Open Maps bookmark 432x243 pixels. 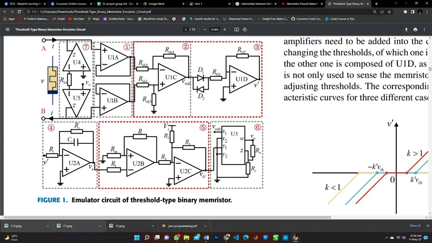click(93, 19)
